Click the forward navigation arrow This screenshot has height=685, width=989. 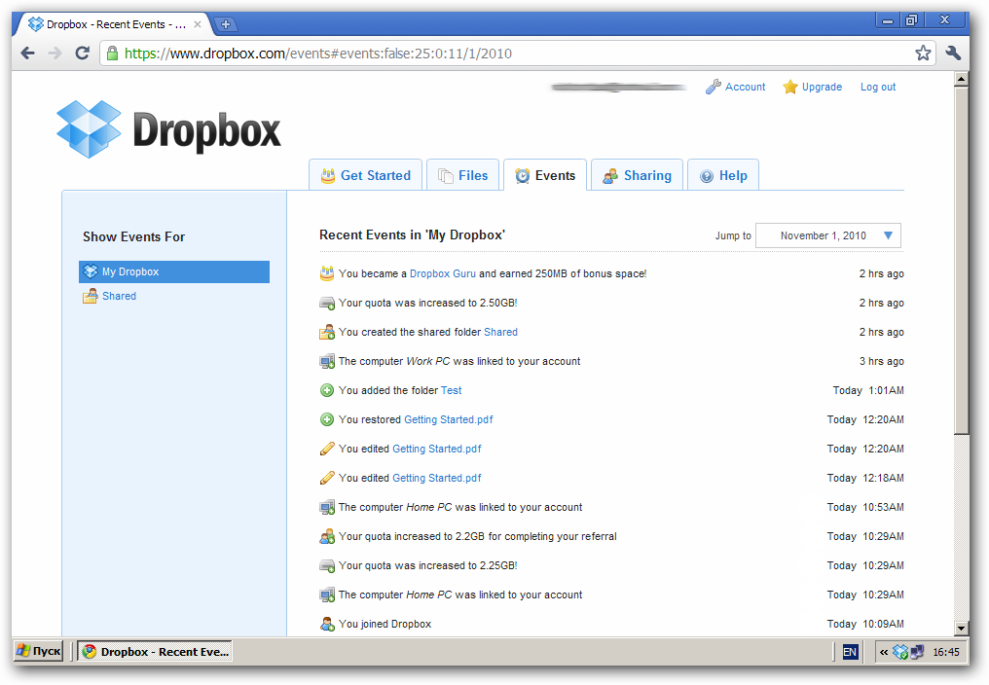click(55, 53)
